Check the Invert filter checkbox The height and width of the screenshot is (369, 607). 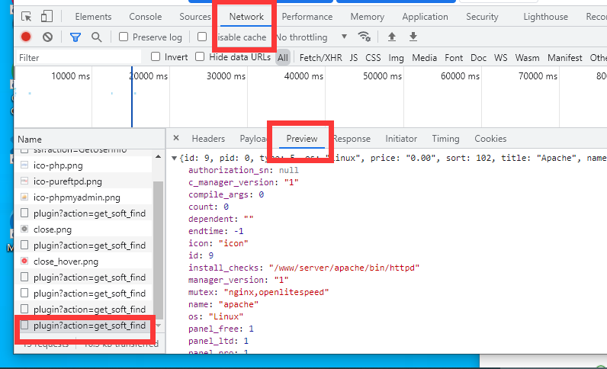[x=156, y=57]
